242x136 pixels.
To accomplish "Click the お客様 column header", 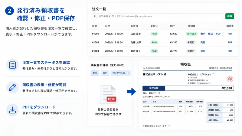I will coord(134,26).
